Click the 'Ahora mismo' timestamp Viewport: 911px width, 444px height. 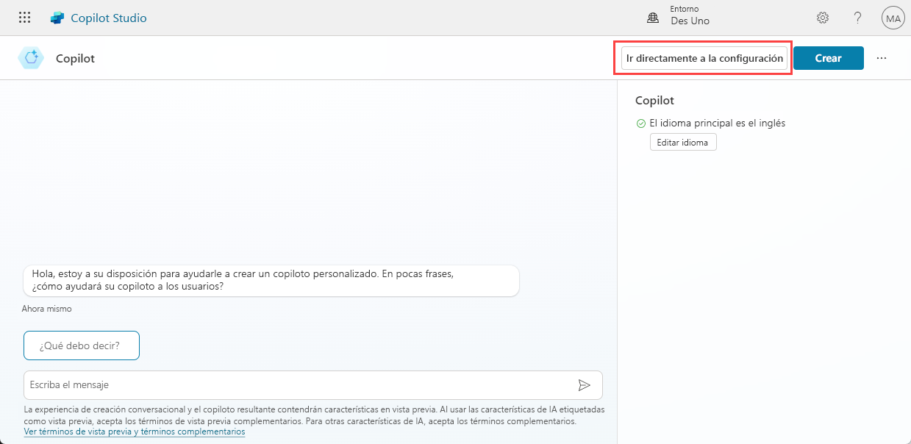click(x=47, y=309)
